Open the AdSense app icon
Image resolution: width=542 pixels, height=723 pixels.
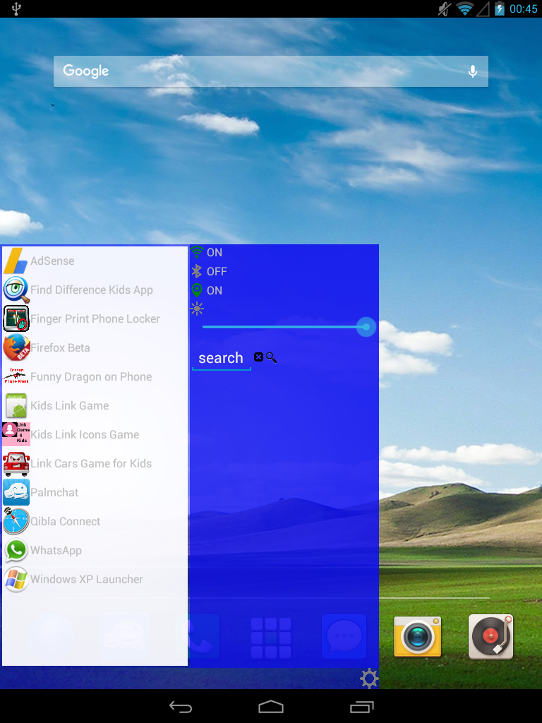[16, 261]
